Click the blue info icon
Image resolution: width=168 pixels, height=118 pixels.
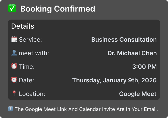pyautogui.click(x=11, y=109)
